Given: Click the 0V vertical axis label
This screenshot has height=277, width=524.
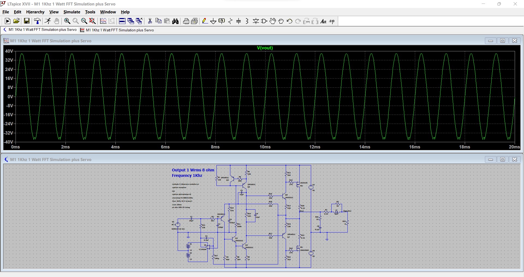Looking at the screenshot, I should 10,97.
